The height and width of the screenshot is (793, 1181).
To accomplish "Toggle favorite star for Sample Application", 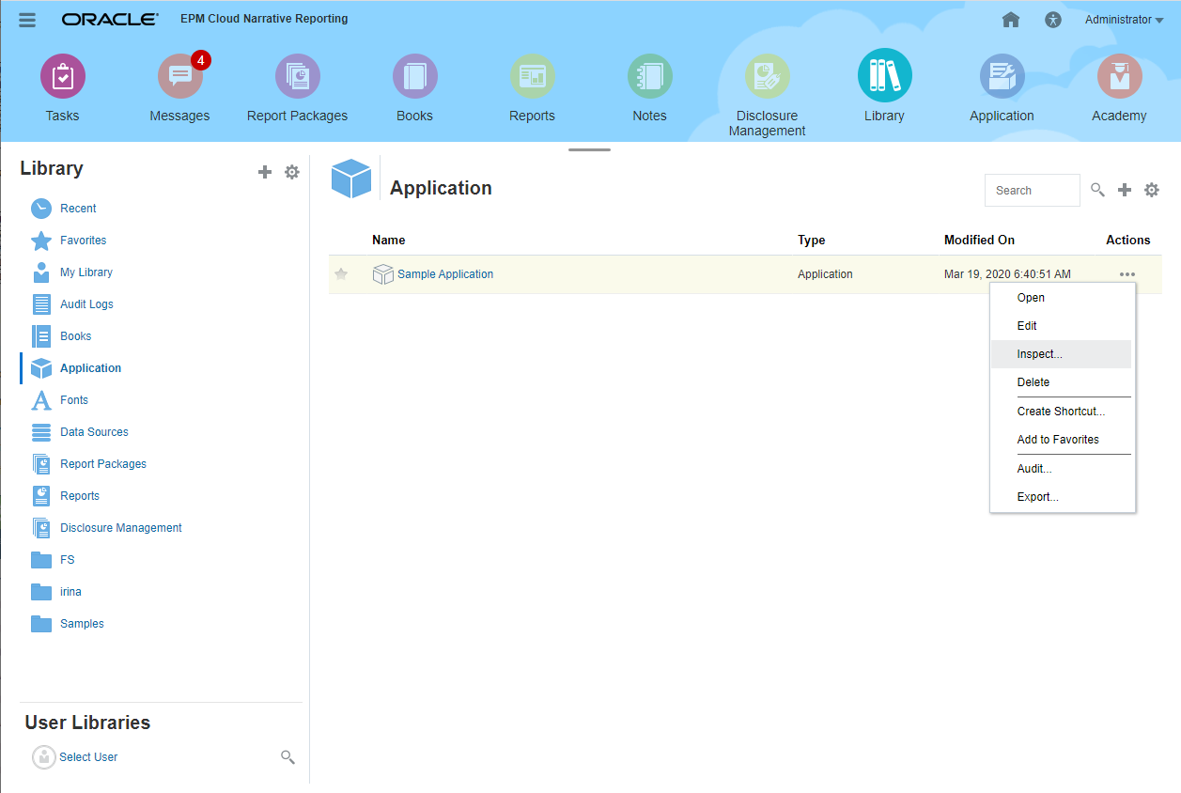I will click(341, 274).
